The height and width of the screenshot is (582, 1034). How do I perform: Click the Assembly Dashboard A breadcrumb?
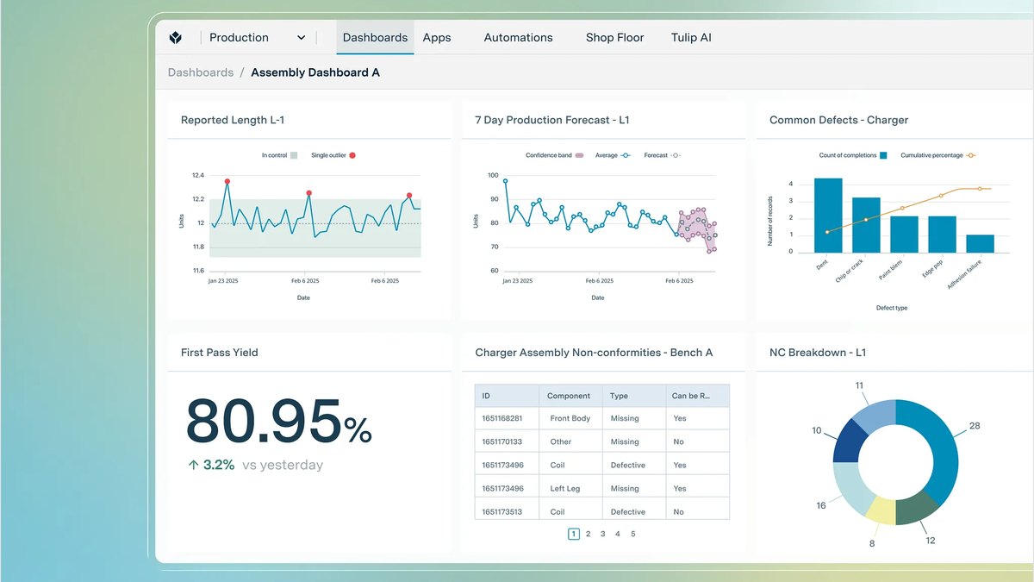[x=315, y=72]
